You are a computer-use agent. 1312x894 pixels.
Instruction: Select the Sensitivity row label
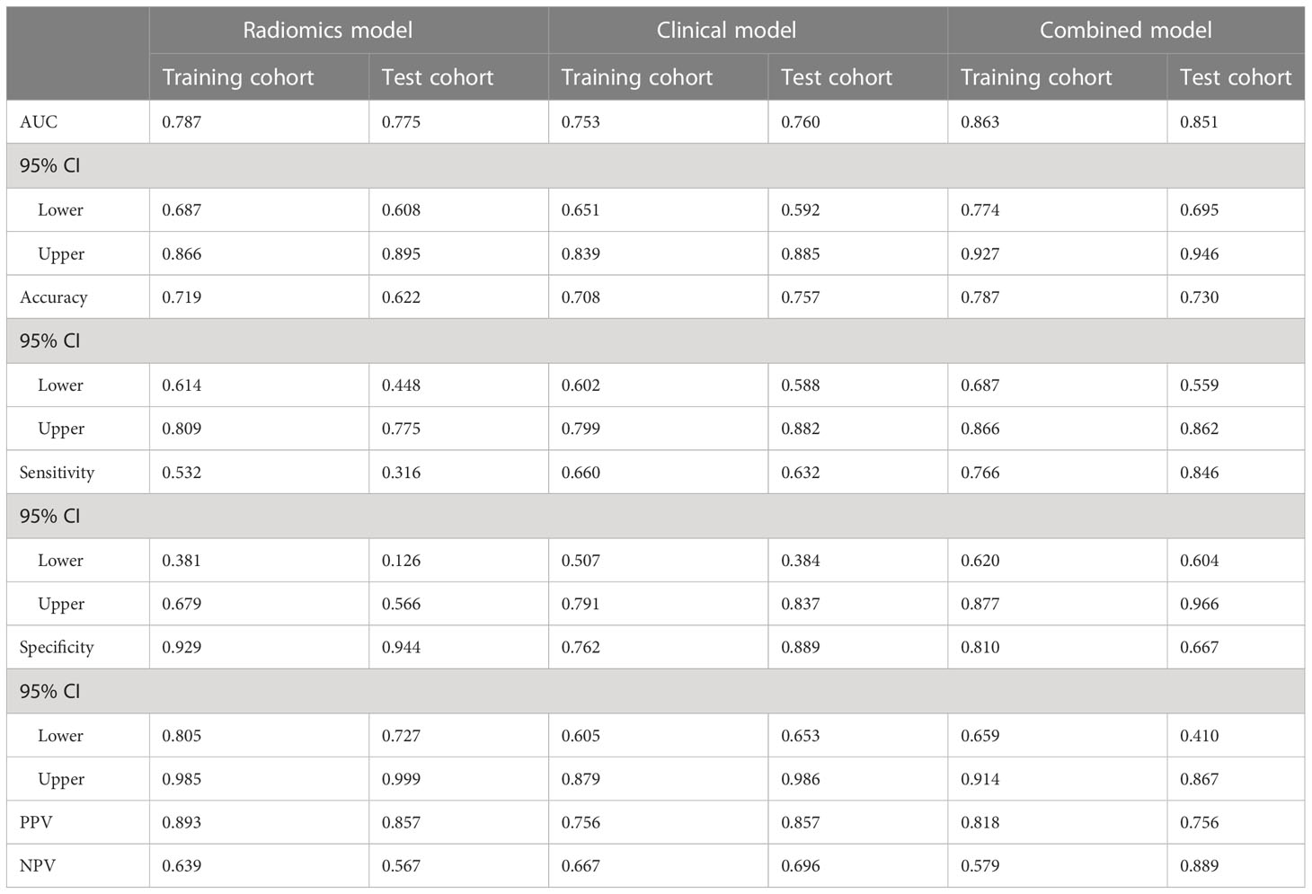(x=57, y=473)
